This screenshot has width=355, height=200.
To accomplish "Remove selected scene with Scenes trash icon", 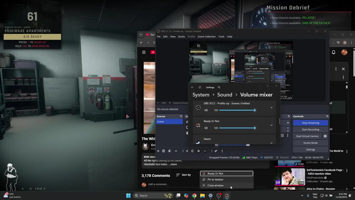I will tap(164, 151).
